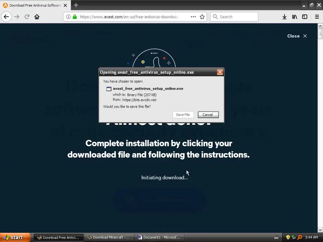Viewport: 323px width, 242px height.
Task: Click the green secure padlock icon
Action: [x=75, y=17]
